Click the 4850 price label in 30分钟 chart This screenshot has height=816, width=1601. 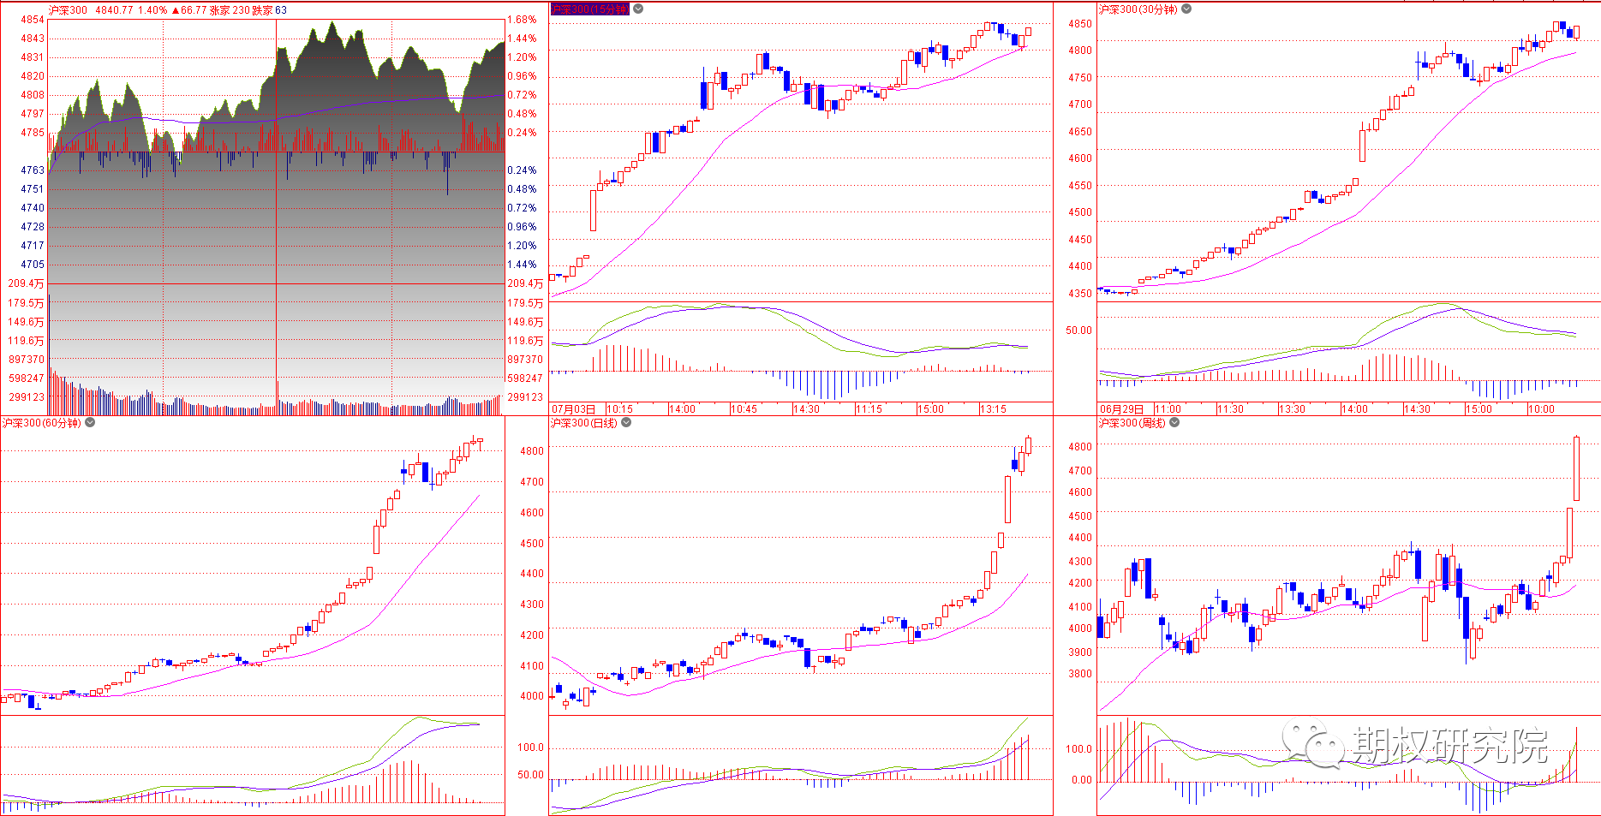pos(1080,24)
